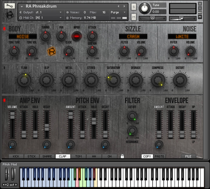210x189 pixels.
Task: Open the Midi Ch dropdown
Action: 41,18
